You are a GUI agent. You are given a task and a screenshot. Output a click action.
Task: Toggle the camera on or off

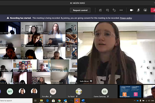pos(131,10)
